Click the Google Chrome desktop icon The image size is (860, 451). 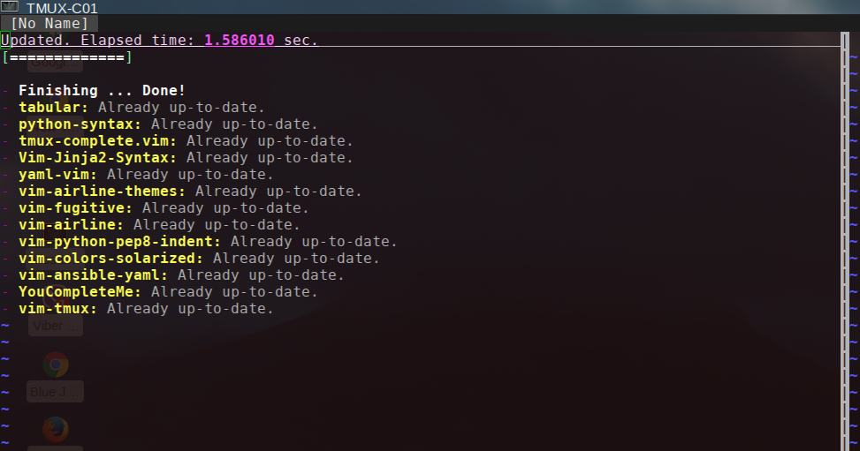point(56,365)
